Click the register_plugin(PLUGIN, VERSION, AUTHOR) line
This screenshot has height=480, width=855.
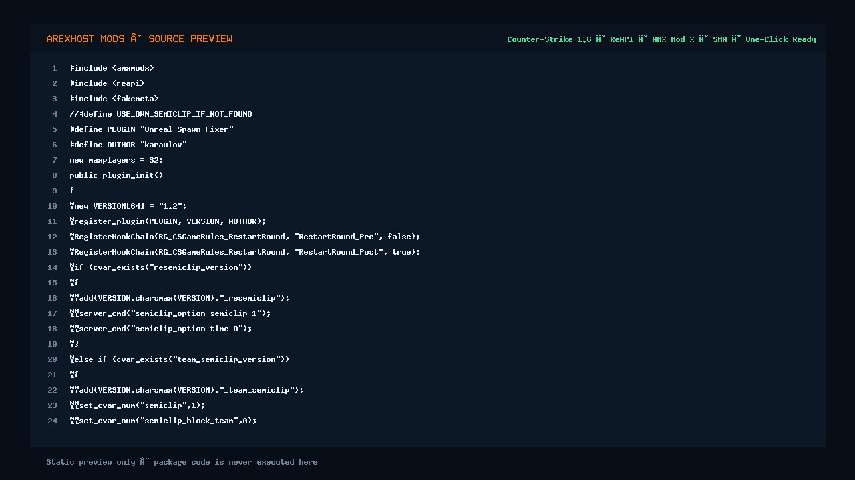(x=168, y=221)
